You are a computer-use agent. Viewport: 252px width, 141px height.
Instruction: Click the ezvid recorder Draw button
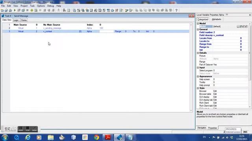[34, 129]
